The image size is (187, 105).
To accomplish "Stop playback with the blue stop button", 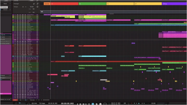I will [x=93, y=104].
